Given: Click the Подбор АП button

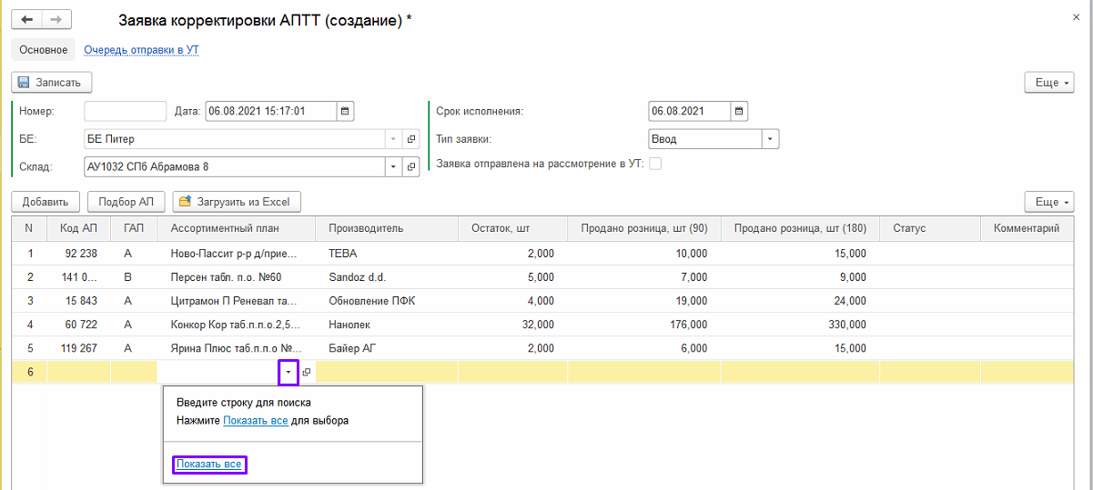Looking at the screenshot, I should click(x=127, y=202).
